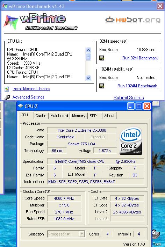Switch to the About tab
This screenshot has width=165, height=247.
tap(109, 116)
